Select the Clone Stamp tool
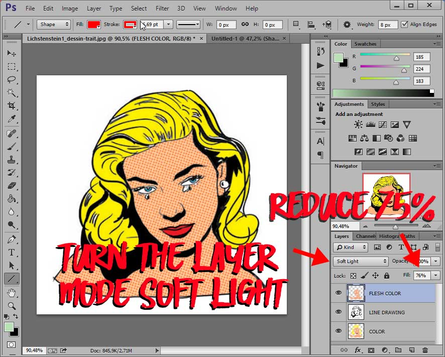Screen dimensions: 445x357 point(12,160)
